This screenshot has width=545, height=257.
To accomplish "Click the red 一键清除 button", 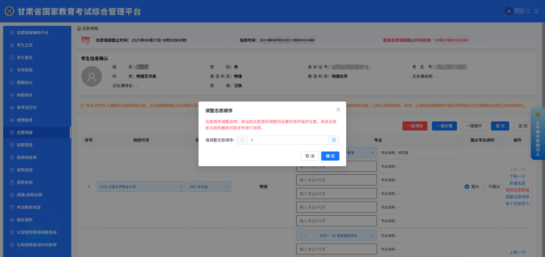I will coord(415,126).
